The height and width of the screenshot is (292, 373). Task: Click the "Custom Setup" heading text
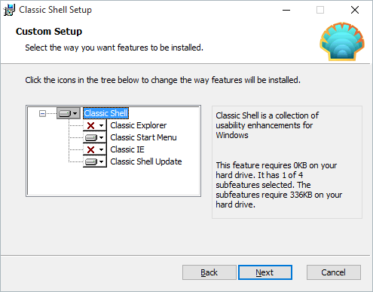49,32
